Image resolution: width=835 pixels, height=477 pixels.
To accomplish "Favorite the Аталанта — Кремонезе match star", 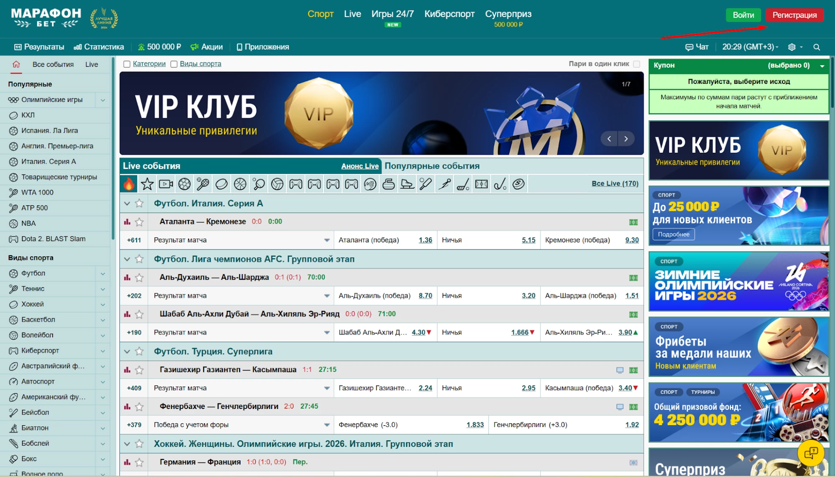I will point(139,222).
